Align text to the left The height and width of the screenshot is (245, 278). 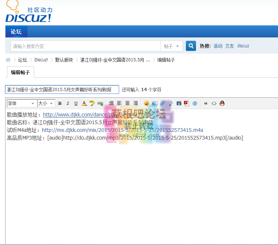(x=119, y=103)
